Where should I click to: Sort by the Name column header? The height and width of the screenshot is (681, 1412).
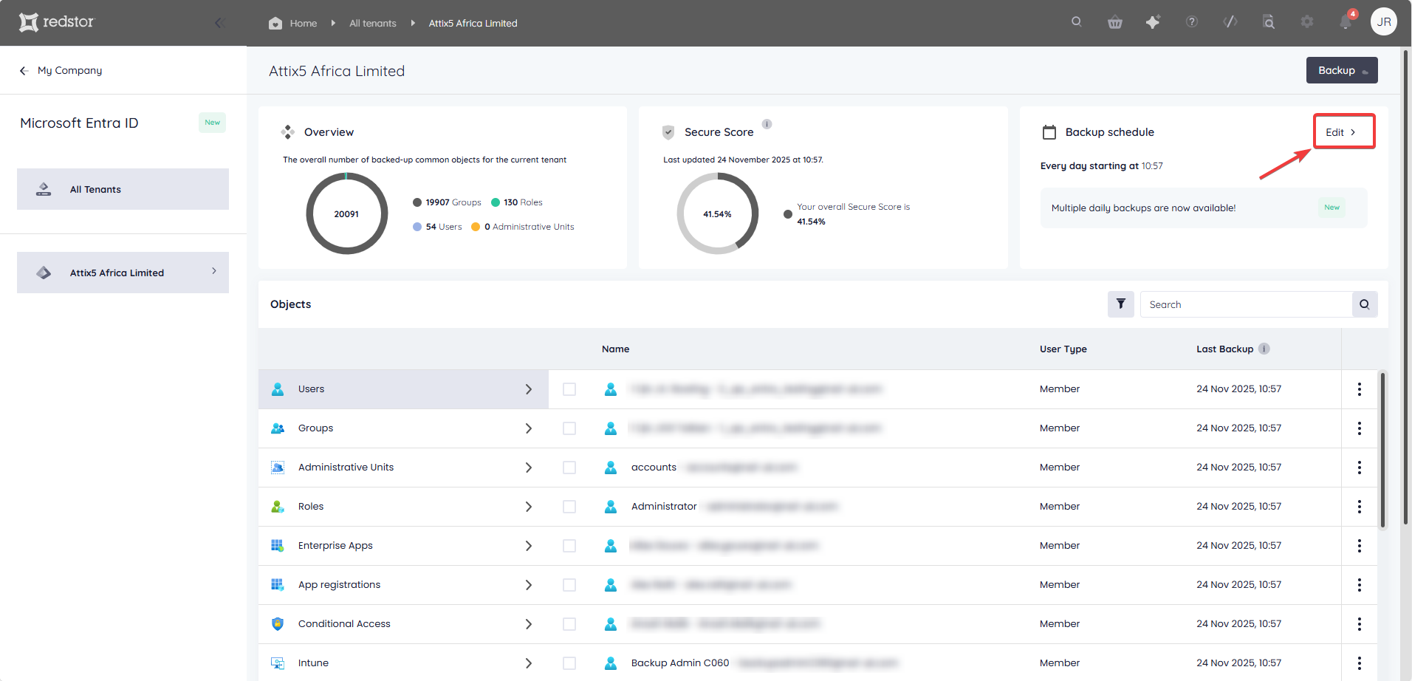tap(616, 349)
